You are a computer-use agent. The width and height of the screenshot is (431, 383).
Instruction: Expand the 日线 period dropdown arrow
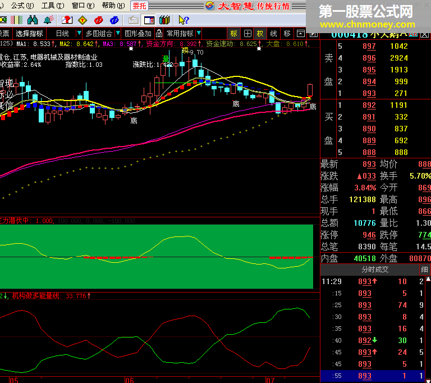point(79,33)
